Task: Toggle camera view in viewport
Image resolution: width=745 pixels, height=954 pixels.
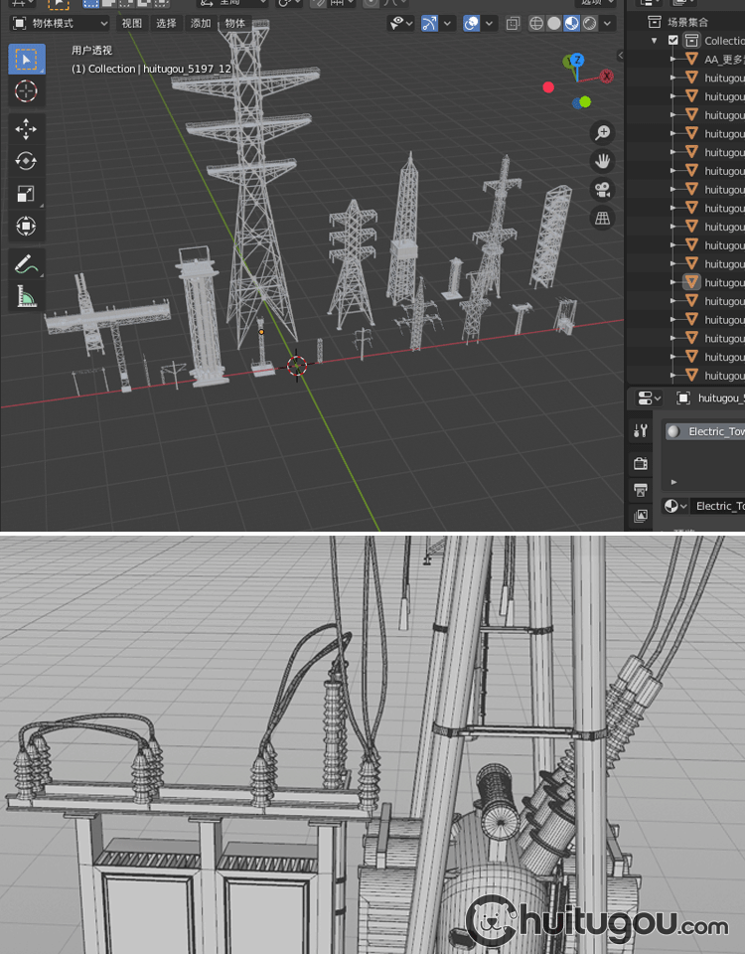Action: point(602,189)
